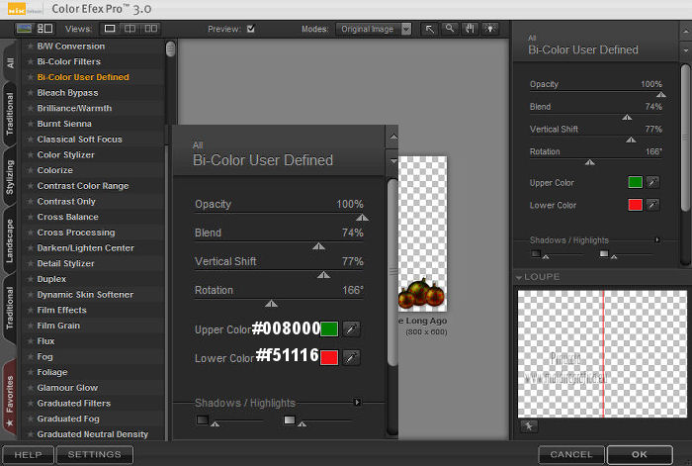The height and width of the screenshot is (466, 692).
Task: Use Lower Color eyedropper in right settings panel
Action: (652, 205)
